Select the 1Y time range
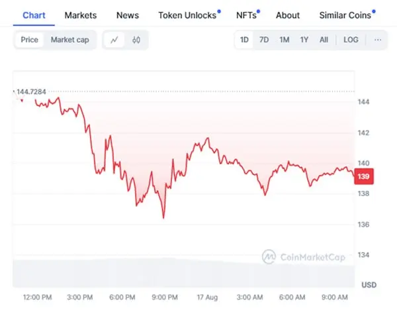Image resolution: width=397 pixels, height=318 pixels. click(x=304, y=40)
